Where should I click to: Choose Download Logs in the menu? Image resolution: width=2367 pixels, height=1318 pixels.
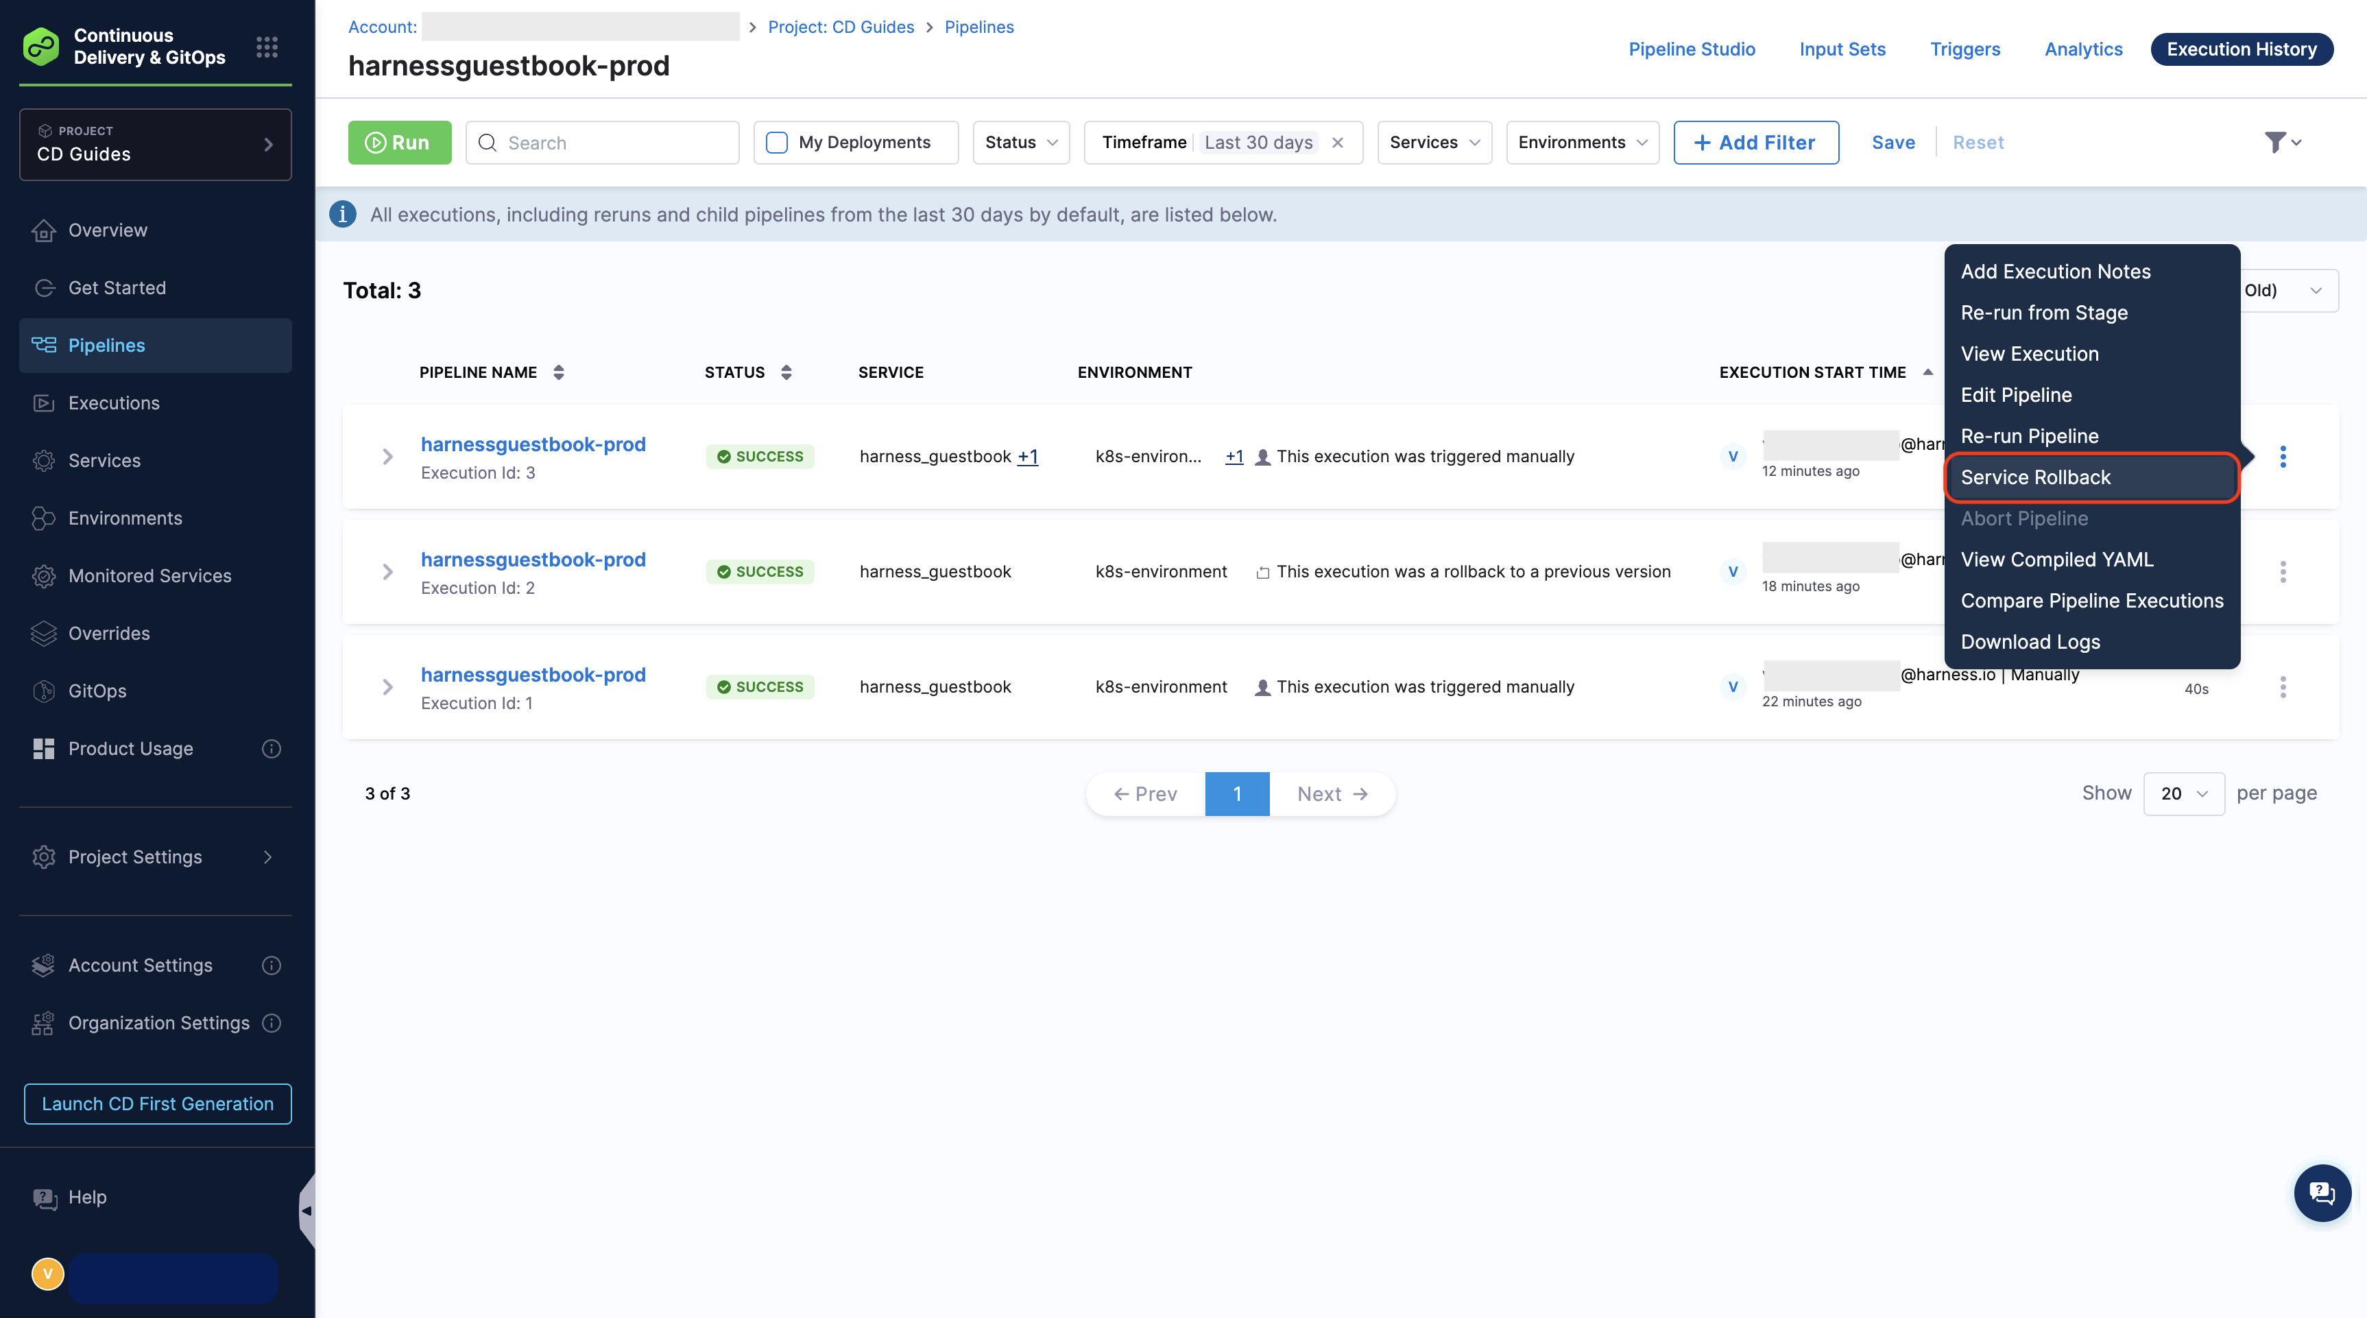pyautogui.click(x=2030, y=642)
